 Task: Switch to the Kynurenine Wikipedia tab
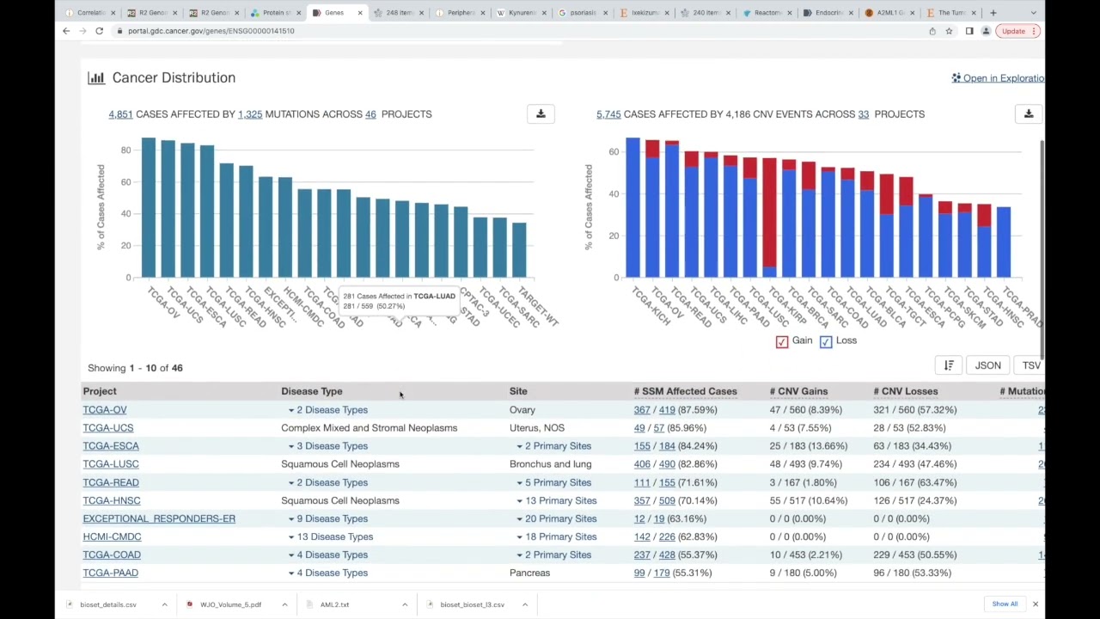tap(522, 13)
